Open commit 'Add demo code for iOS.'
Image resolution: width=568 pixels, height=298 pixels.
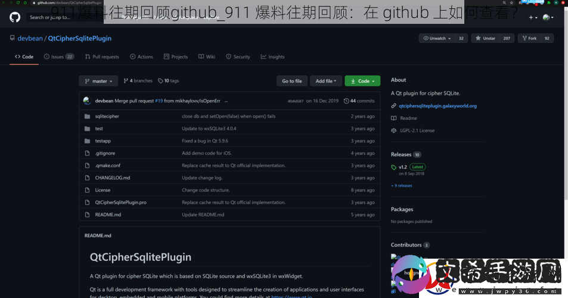(x=206, y=153)
